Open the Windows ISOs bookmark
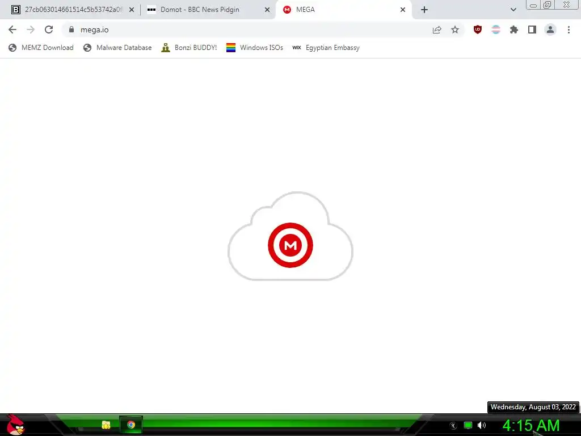The height and width of the screenshot is (436, 581). tap(255, 48)
